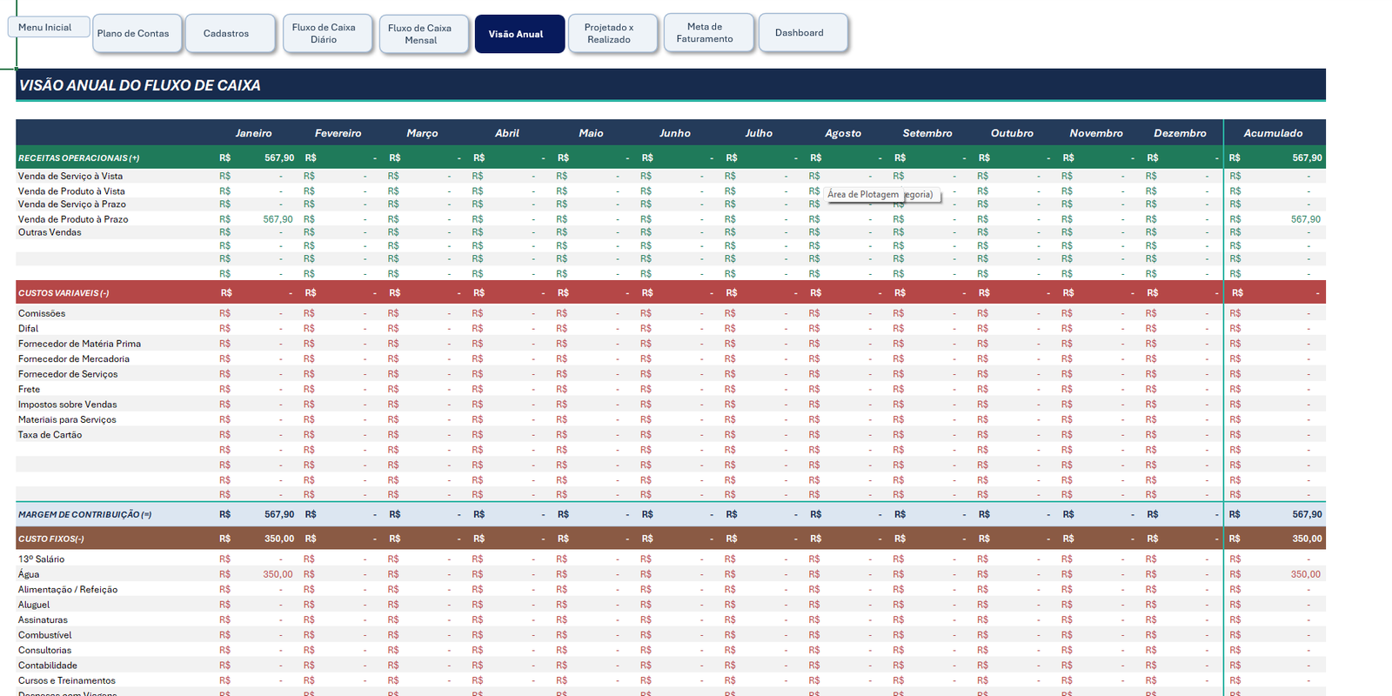This screenshot has height=696, width=1392.
Task: Select the Setembro column header
Action: click(927, 133)
